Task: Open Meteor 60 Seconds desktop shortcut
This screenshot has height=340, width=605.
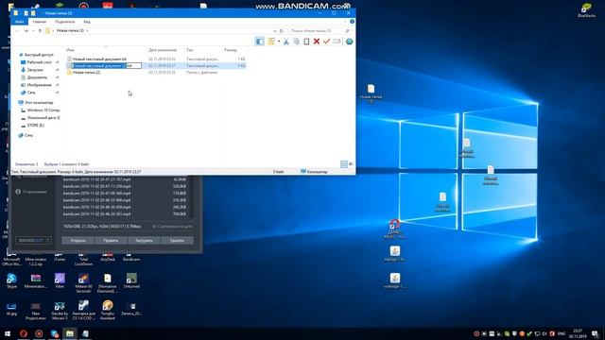Action: (83, 282)
